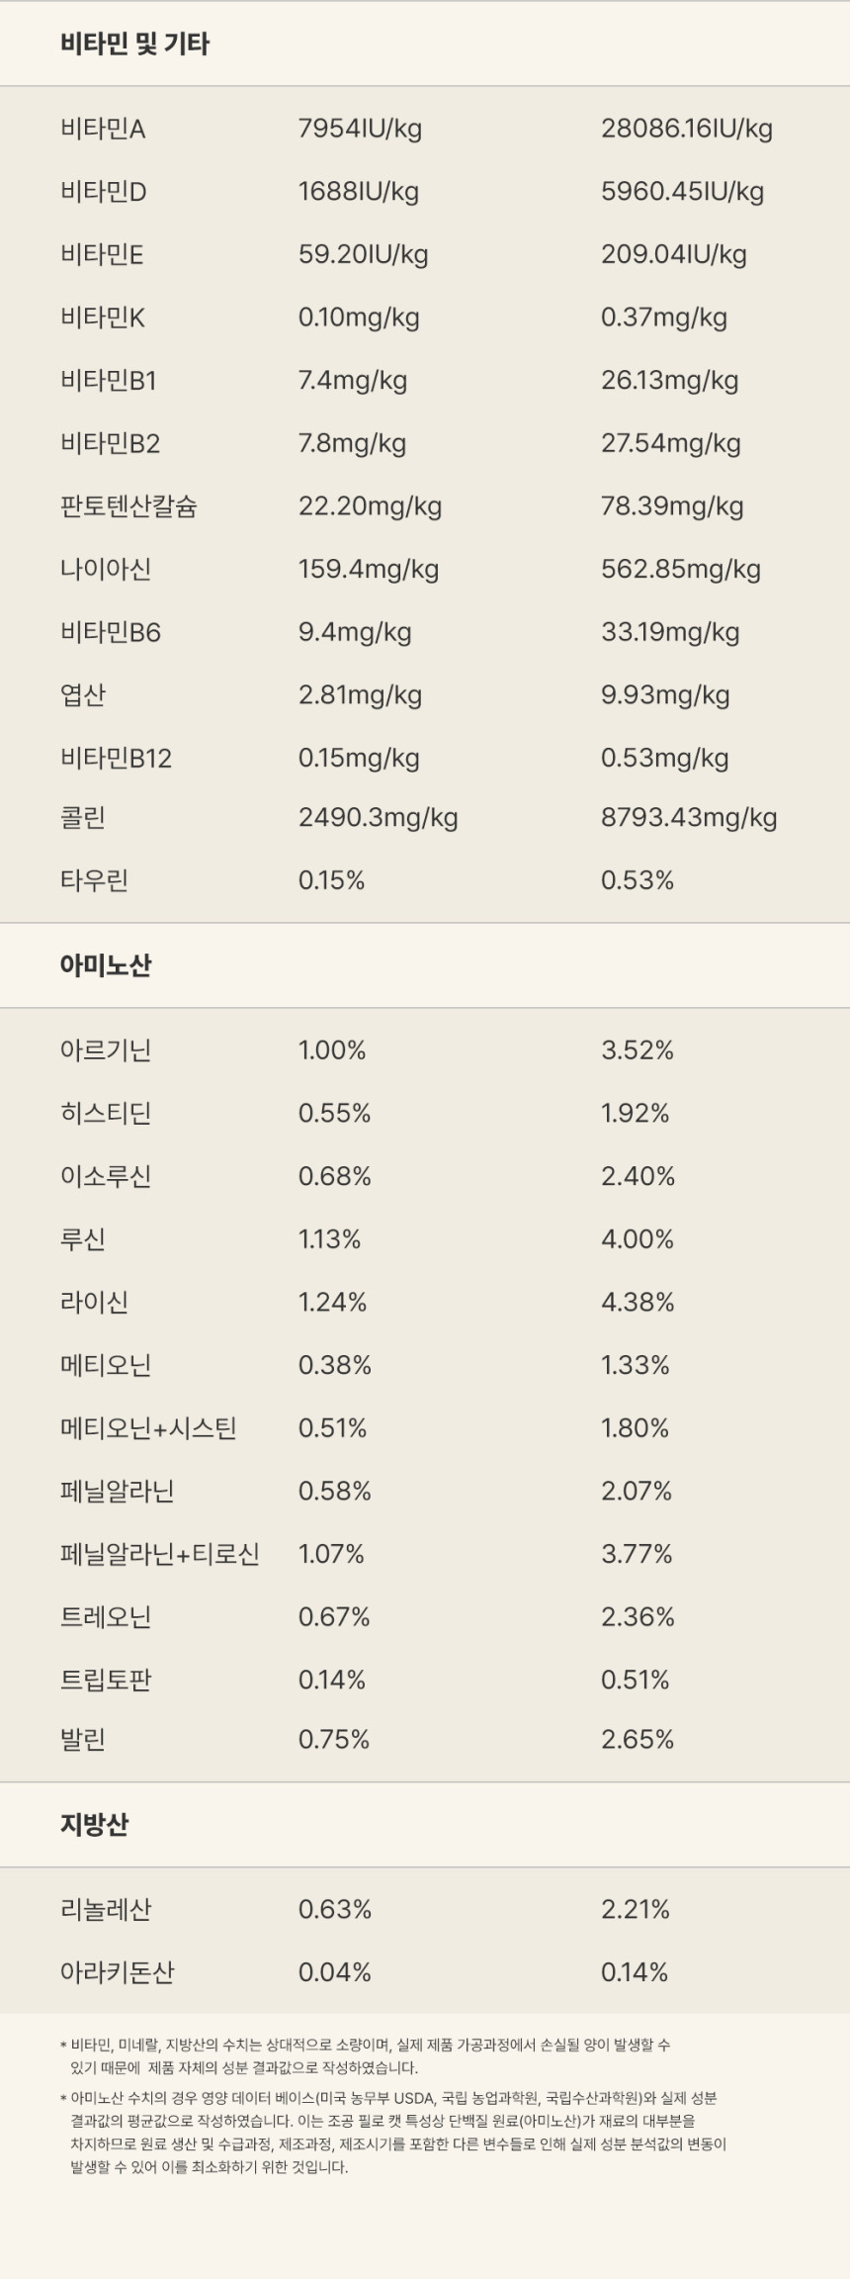Click the 아미노산 section header

[106, 965]
